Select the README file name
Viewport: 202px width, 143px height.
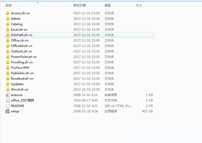pyautogui.click(x=17, y=106)
